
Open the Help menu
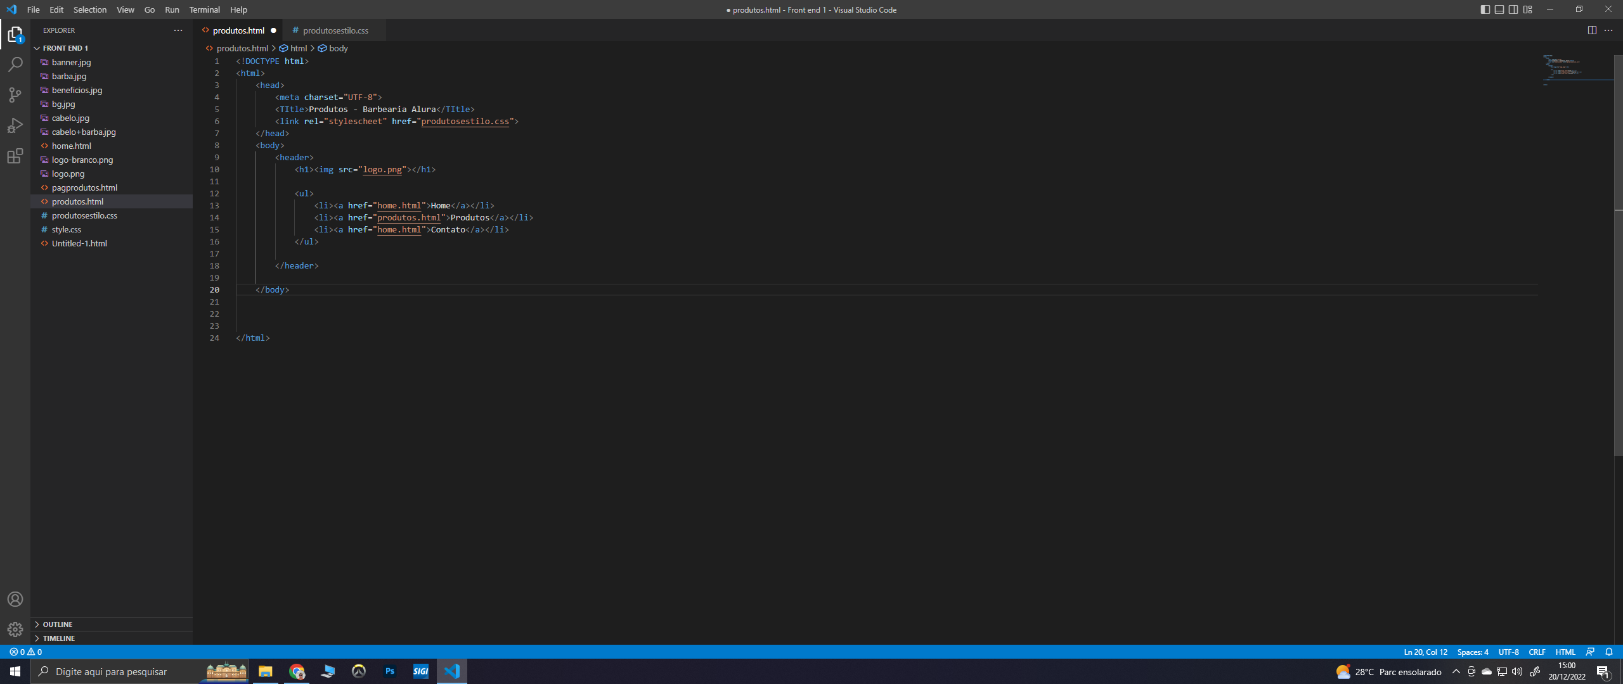click(238, 9)
